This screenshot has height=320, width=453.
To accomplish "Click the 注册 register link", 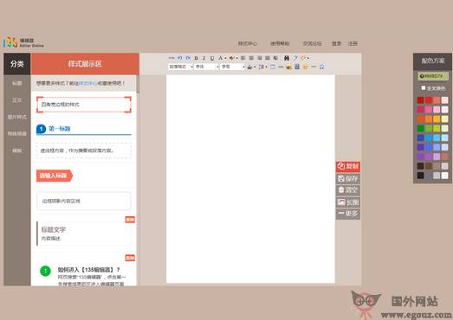I will (x=353, y=43).
